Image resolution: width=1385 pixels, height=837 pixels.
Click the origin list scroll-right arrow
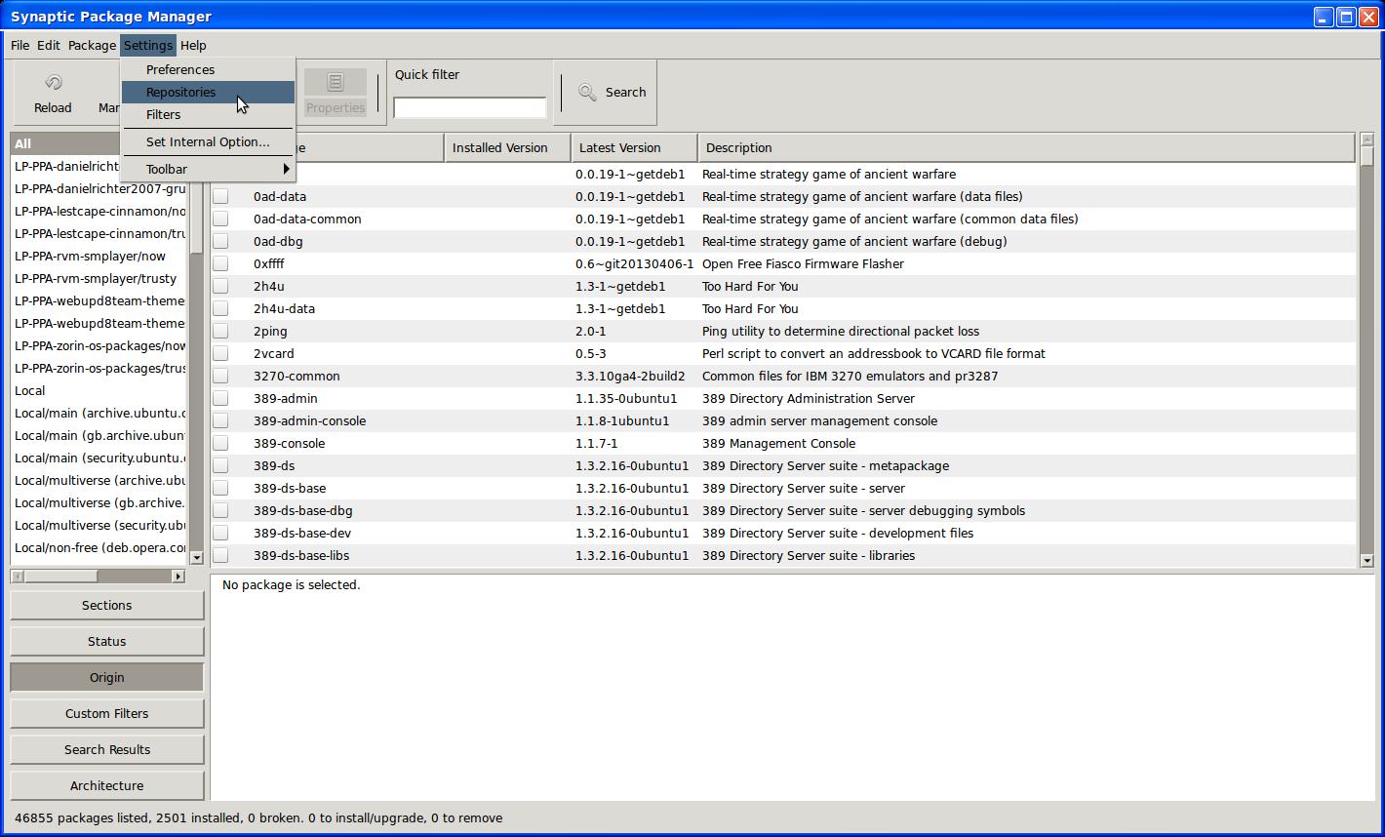pyautogui.click(x=178, y=577)
